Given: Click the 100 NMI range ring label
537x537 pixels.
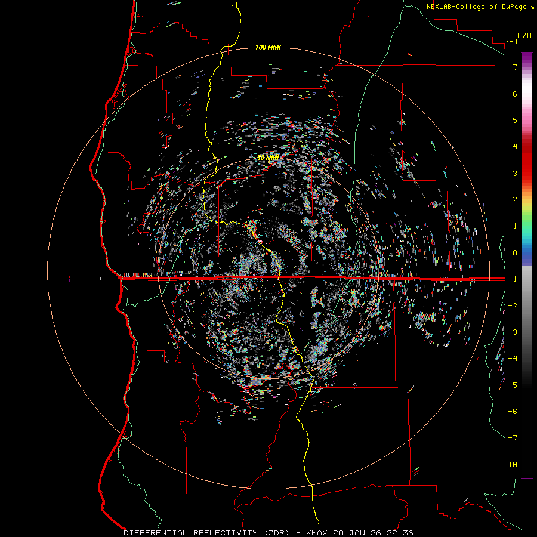Looking at the screenshot, I should click(x=268, y=47).
